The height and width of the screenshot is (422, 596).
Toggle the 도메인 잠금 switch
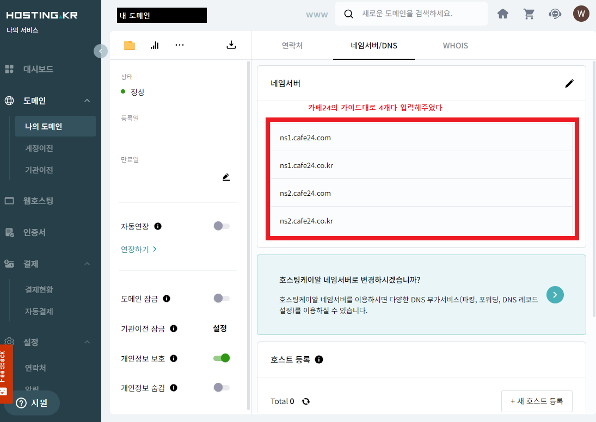pos(222,298)
